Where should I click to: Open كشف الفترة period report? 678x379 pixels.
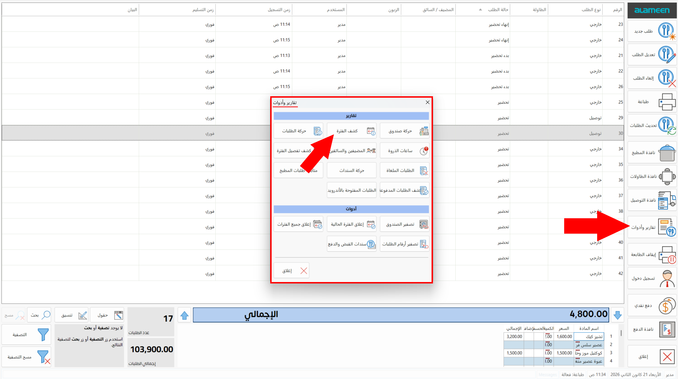click(x=351, y=131)
